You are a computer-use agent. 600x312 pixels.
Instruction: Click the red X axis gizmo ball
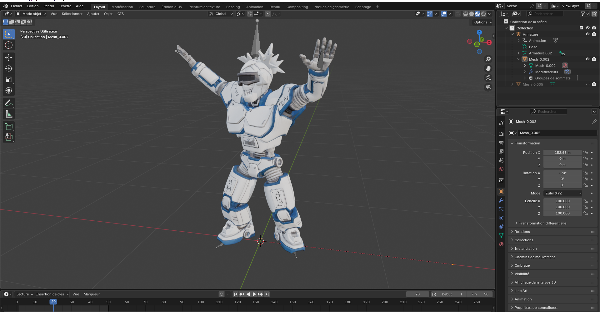(489, 43)
